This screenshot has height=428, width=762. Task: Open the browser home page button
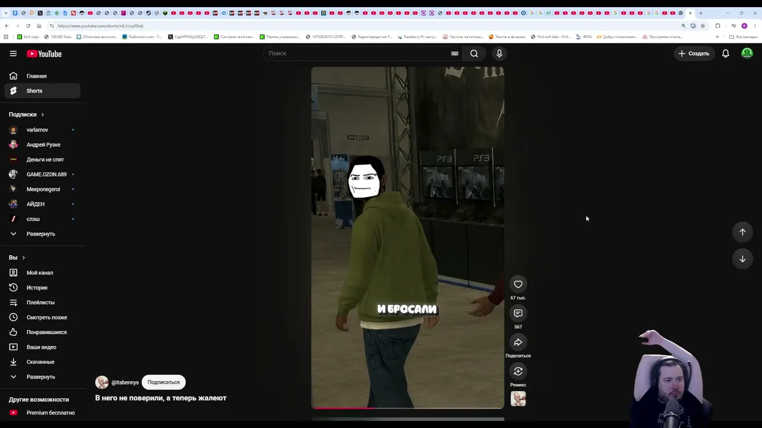(x=39, y=26)
